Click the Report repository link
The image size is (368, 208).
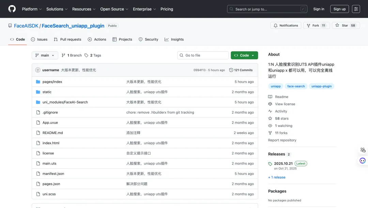[x=282, y=140]
